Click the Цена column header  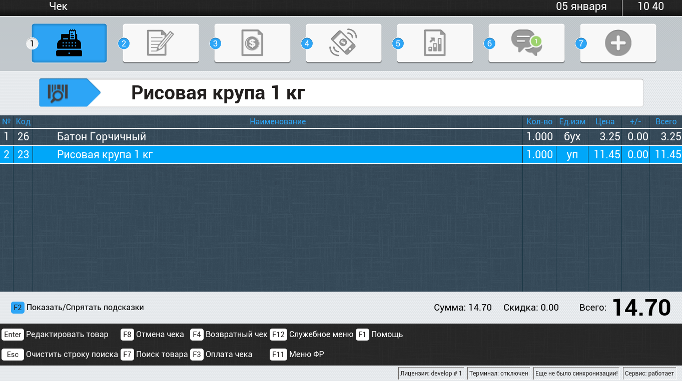[x=605, y=122]
